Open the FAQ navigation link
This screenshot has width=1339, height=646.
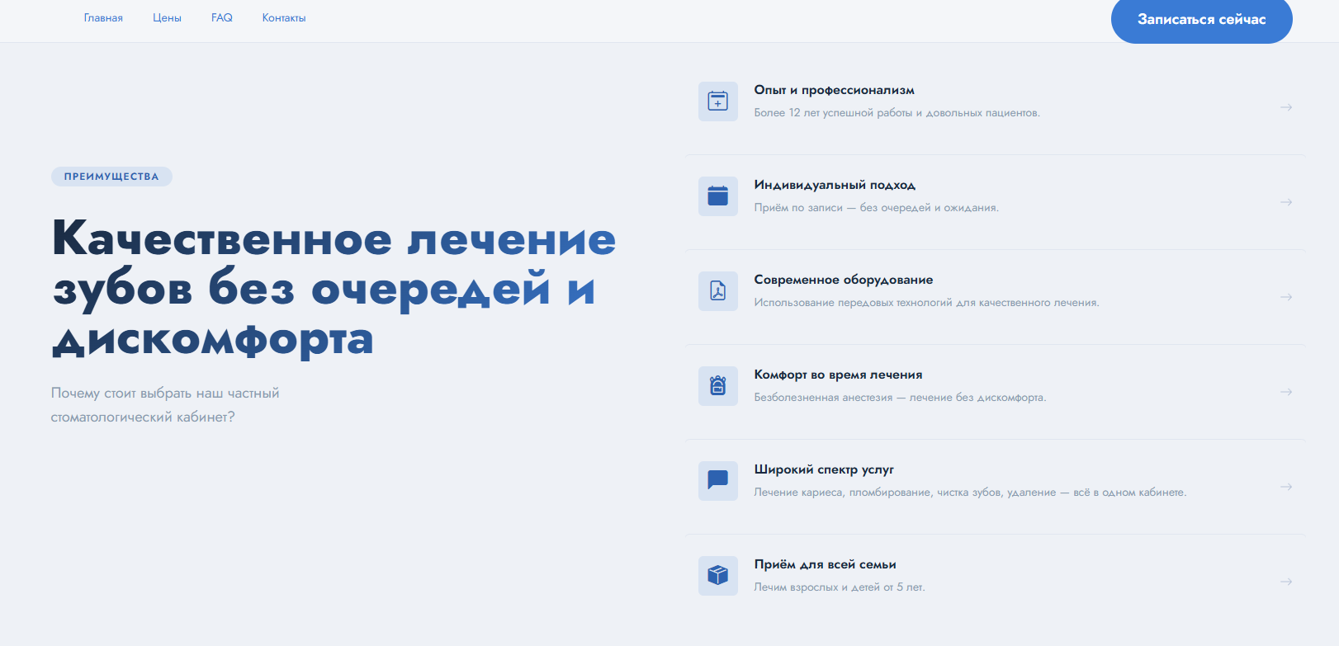221,18
